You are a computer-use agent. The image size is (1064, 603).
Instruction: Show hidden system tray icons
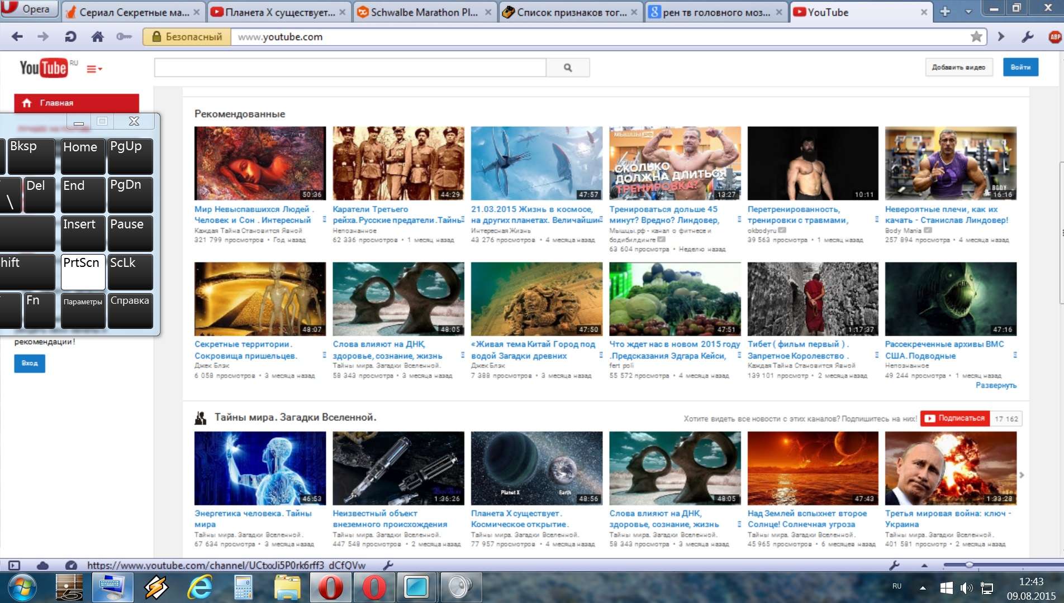tap(923, 587)
